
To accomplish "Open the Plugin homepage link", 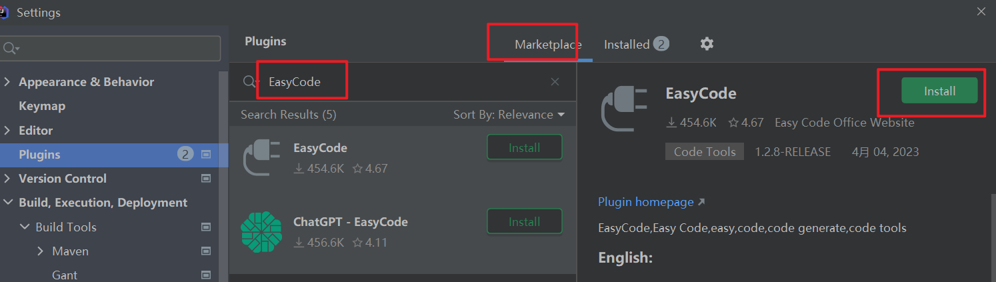I will tap(645, 202).
